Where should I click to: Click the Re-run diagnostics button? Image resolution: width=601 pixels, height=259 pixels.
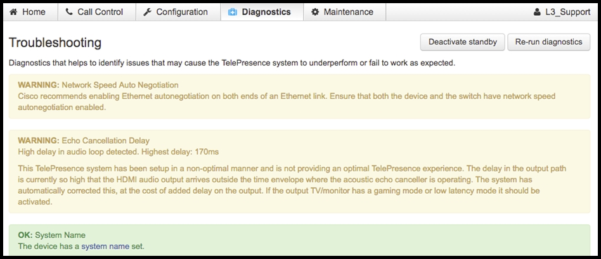[x=549, y=42]
